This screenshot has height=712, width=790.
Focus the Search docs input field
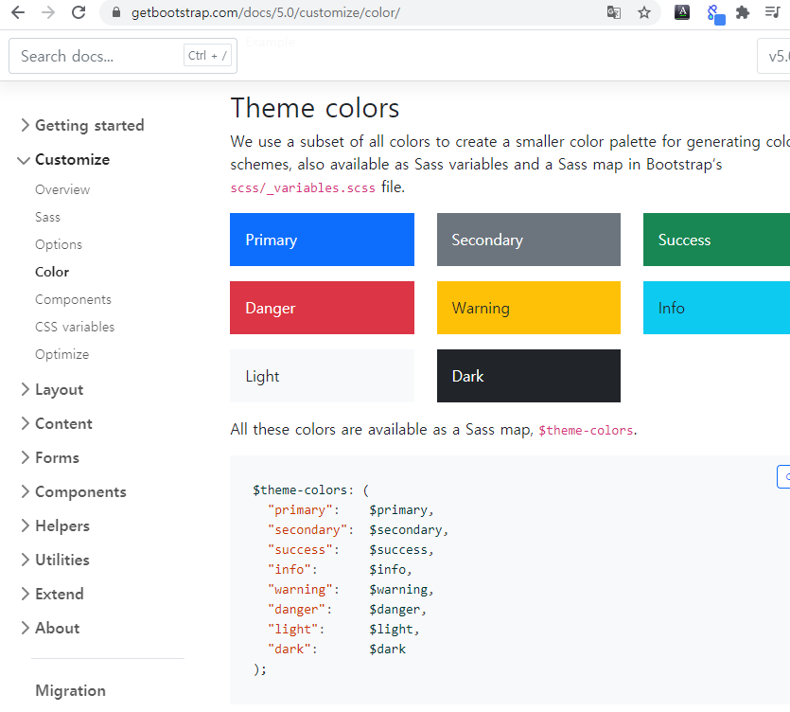point(123,56)
